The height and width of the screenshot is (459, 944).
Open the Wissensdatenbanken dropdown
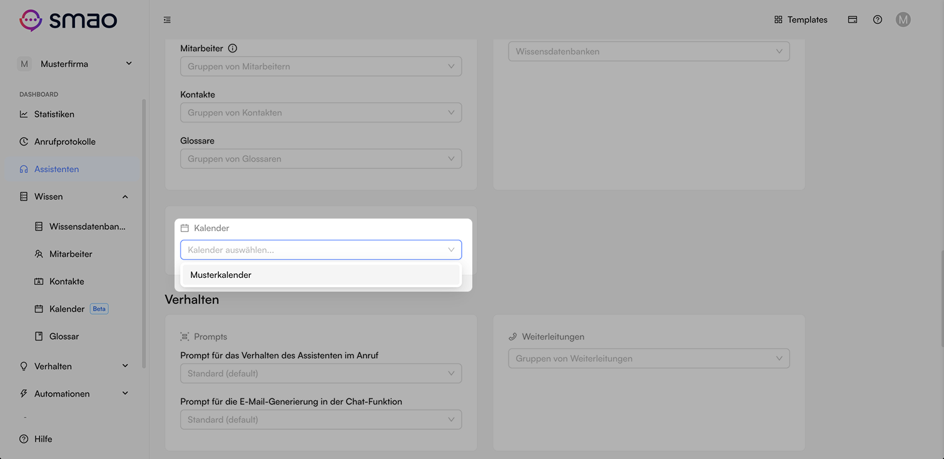[649, 51]
